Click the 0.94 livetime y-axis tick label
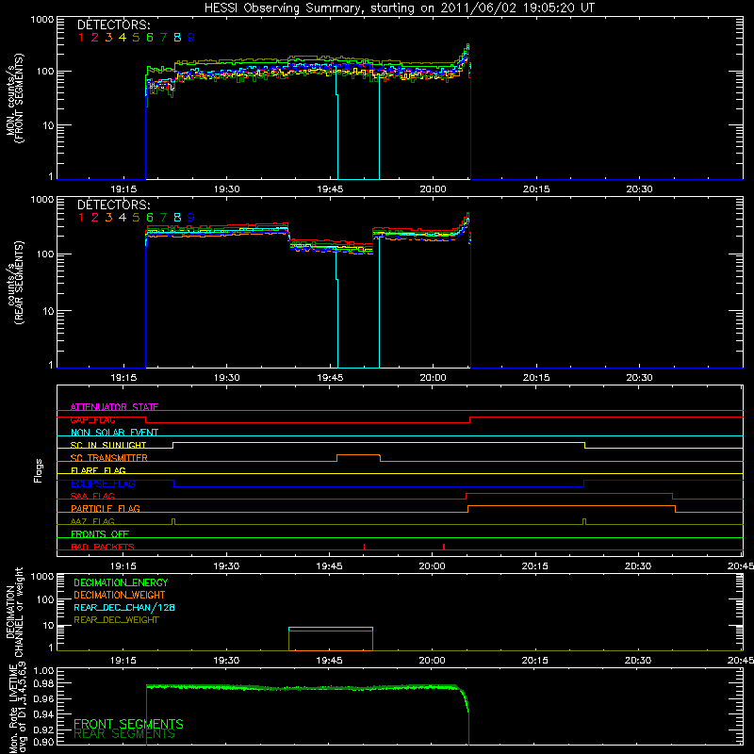 [43, 713]
